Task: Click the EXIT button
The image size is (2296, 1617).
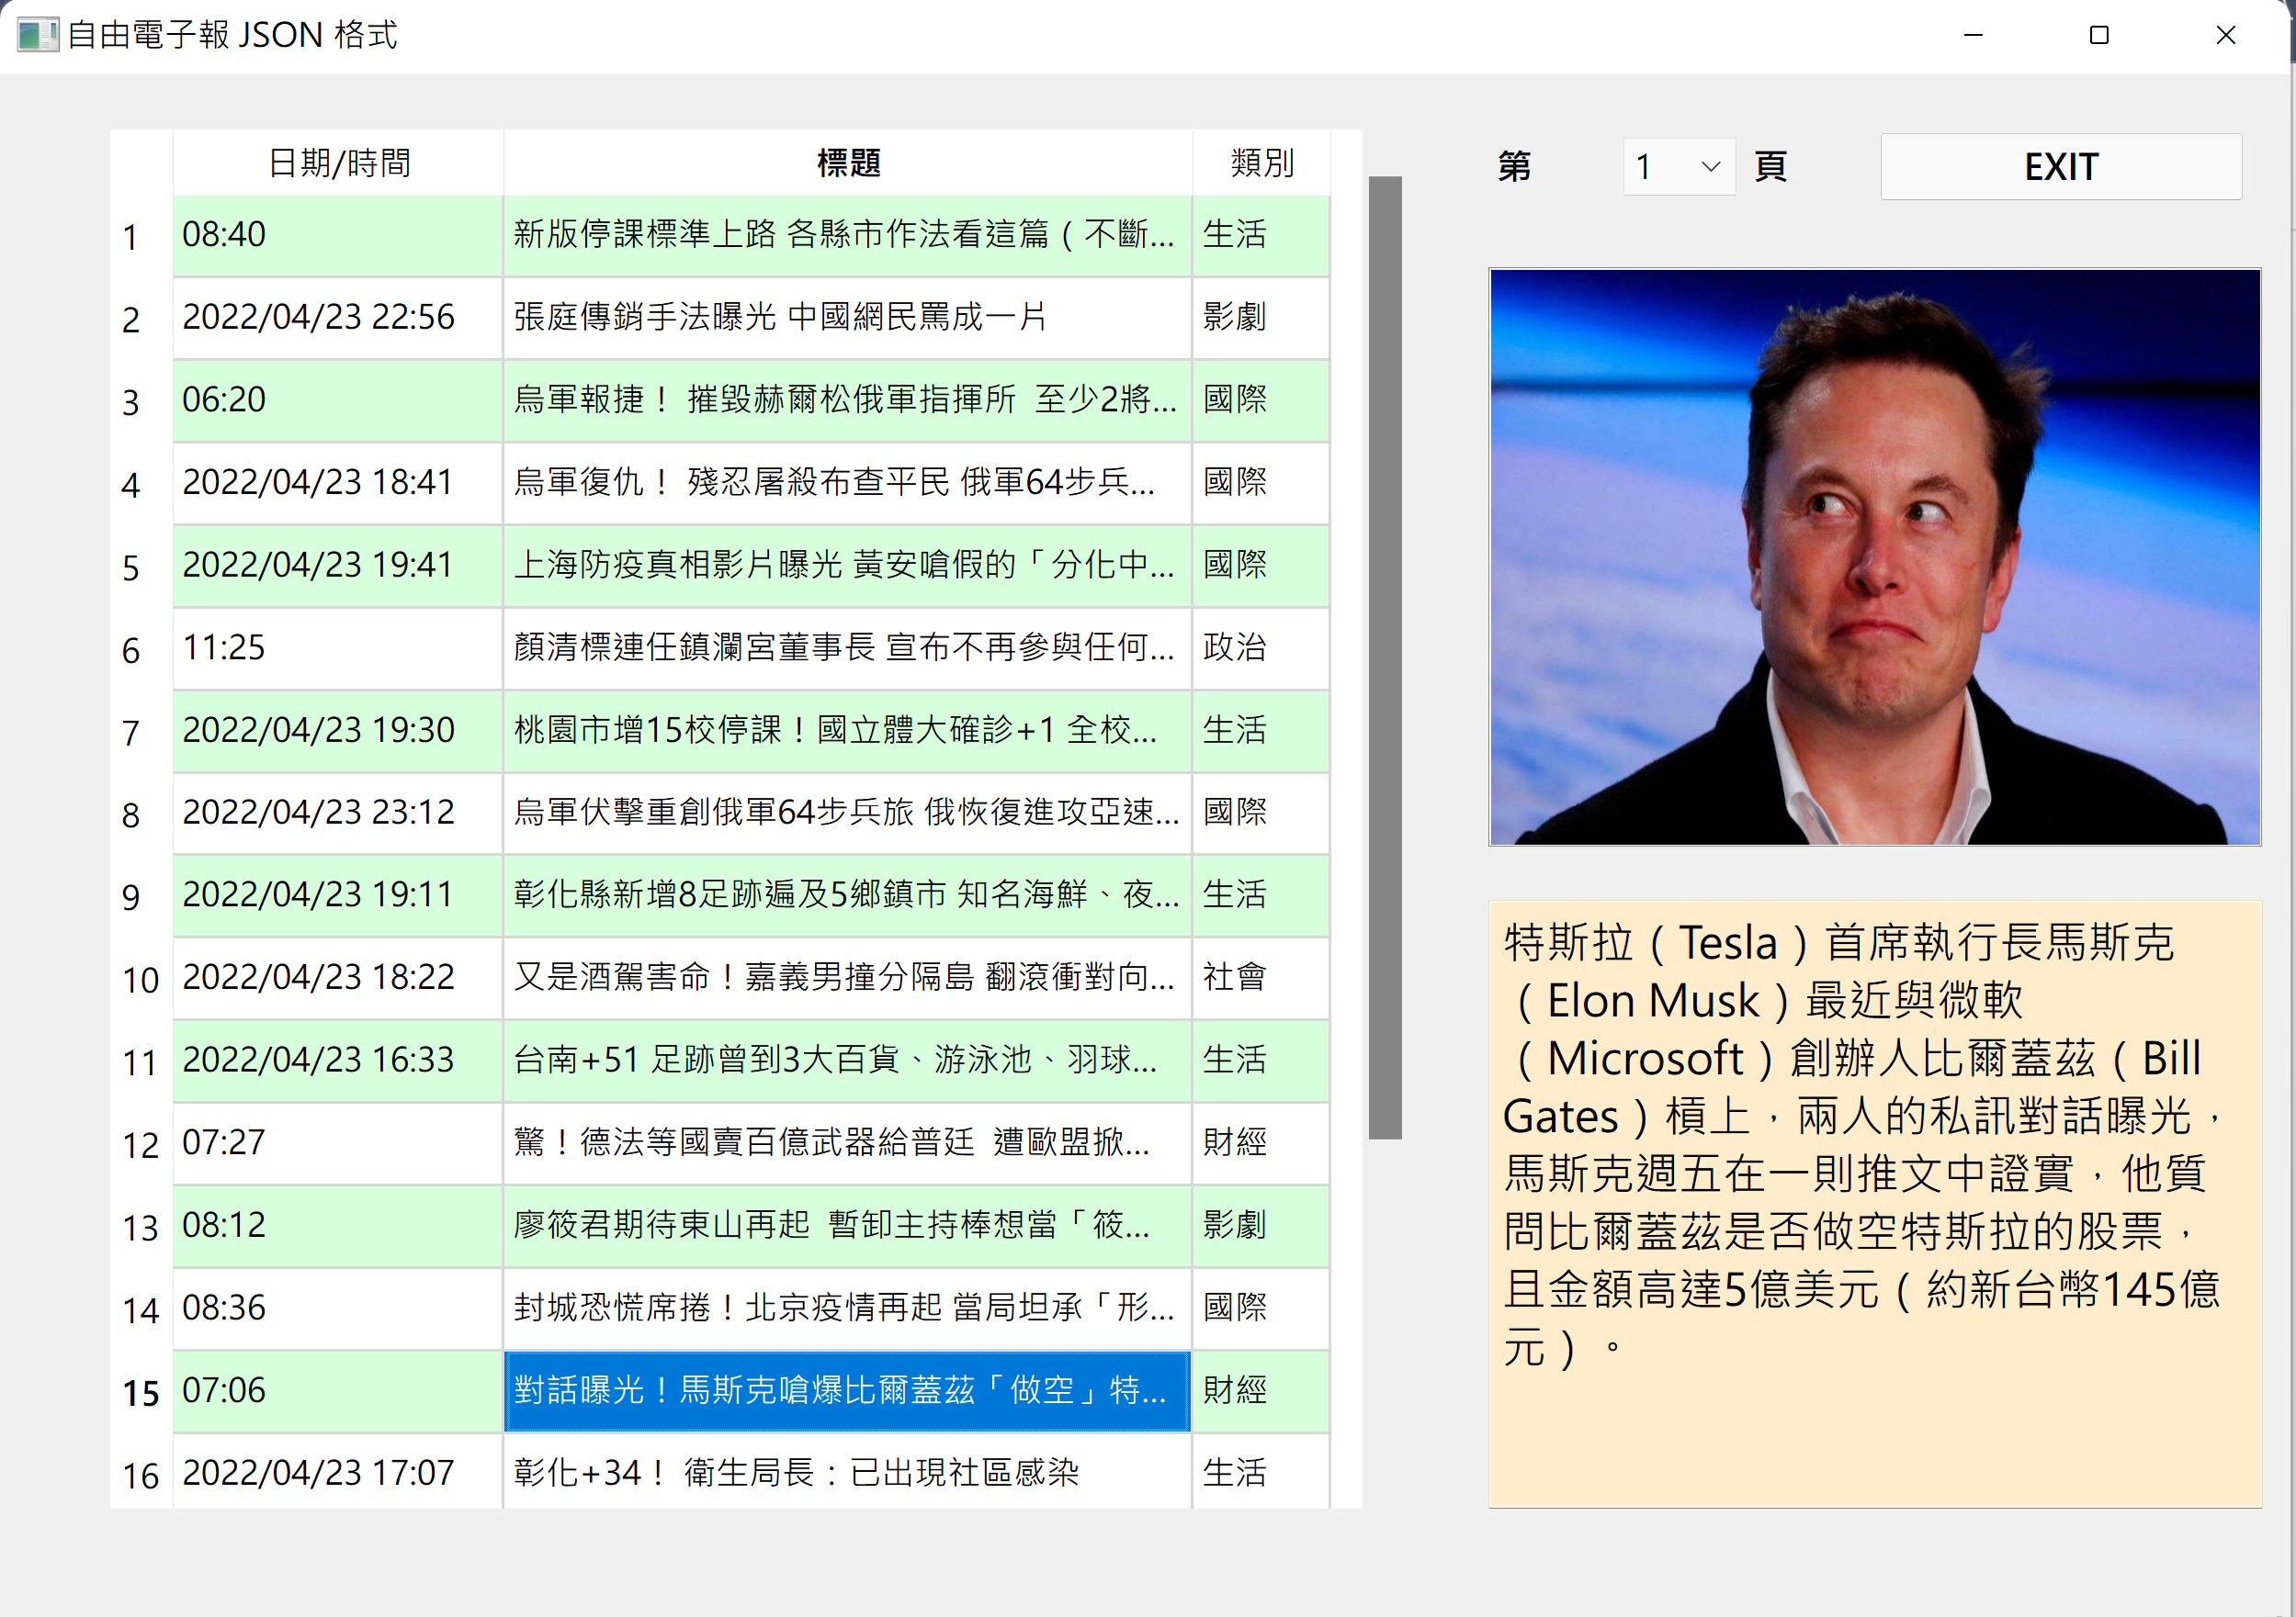Action: [x=2060, y=166]
